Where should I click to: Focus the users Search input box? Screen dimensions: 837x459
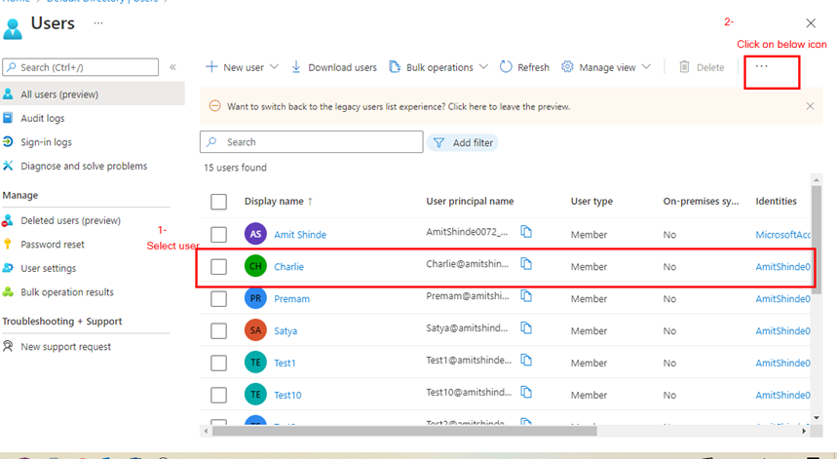coord(312,142)
